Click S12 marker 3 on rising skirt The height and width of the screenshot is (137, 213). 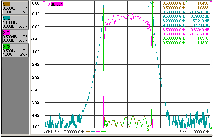(94, 75)
